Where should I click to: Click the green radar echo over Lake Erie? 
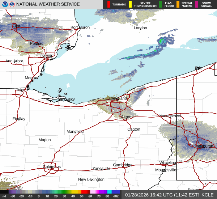(161, 42)
